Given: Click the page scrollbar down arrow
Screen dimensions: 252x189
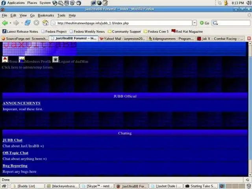Looking at the screenshot, I should 250,175.
